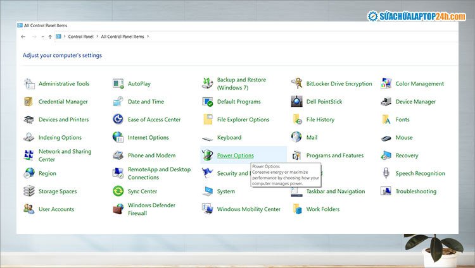Open the Speech Recognition microphone icon
This screenshot has height=268, width=475.
pyautogui.click(x=386, y=173)
